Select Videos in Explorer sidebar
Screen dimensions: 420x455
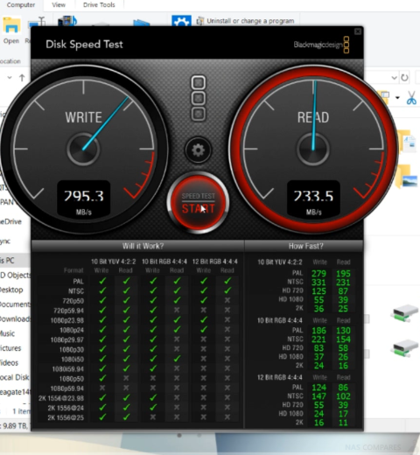point(10,362)
